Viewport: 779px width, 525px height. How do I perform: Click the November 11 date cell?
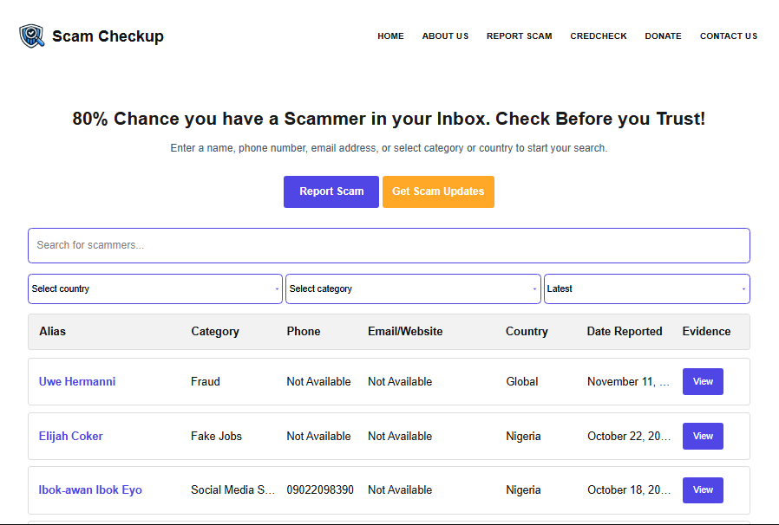click(628, 381)
